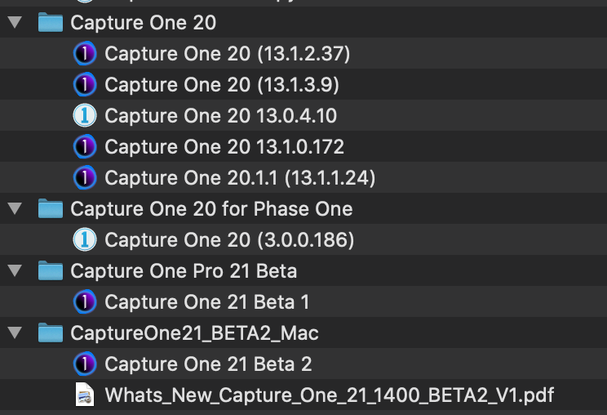Select the Whats_New_Capture_One_21_1400_BETA2_V1.pdf file name
Viewport: 607px width, 415px height.
click(330, 395)
